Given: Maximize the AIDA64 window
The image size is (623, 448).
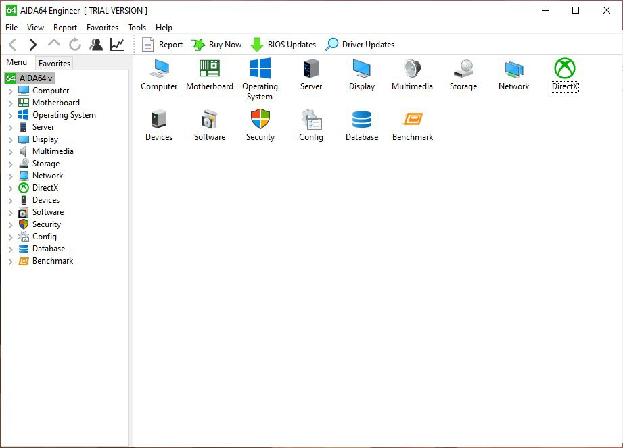Looking at the screenshot, I should click(576, 10).
